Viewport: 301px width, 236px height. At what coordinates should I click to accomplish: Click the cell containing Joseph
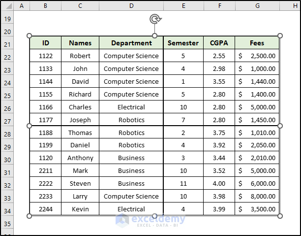(80, 120)
